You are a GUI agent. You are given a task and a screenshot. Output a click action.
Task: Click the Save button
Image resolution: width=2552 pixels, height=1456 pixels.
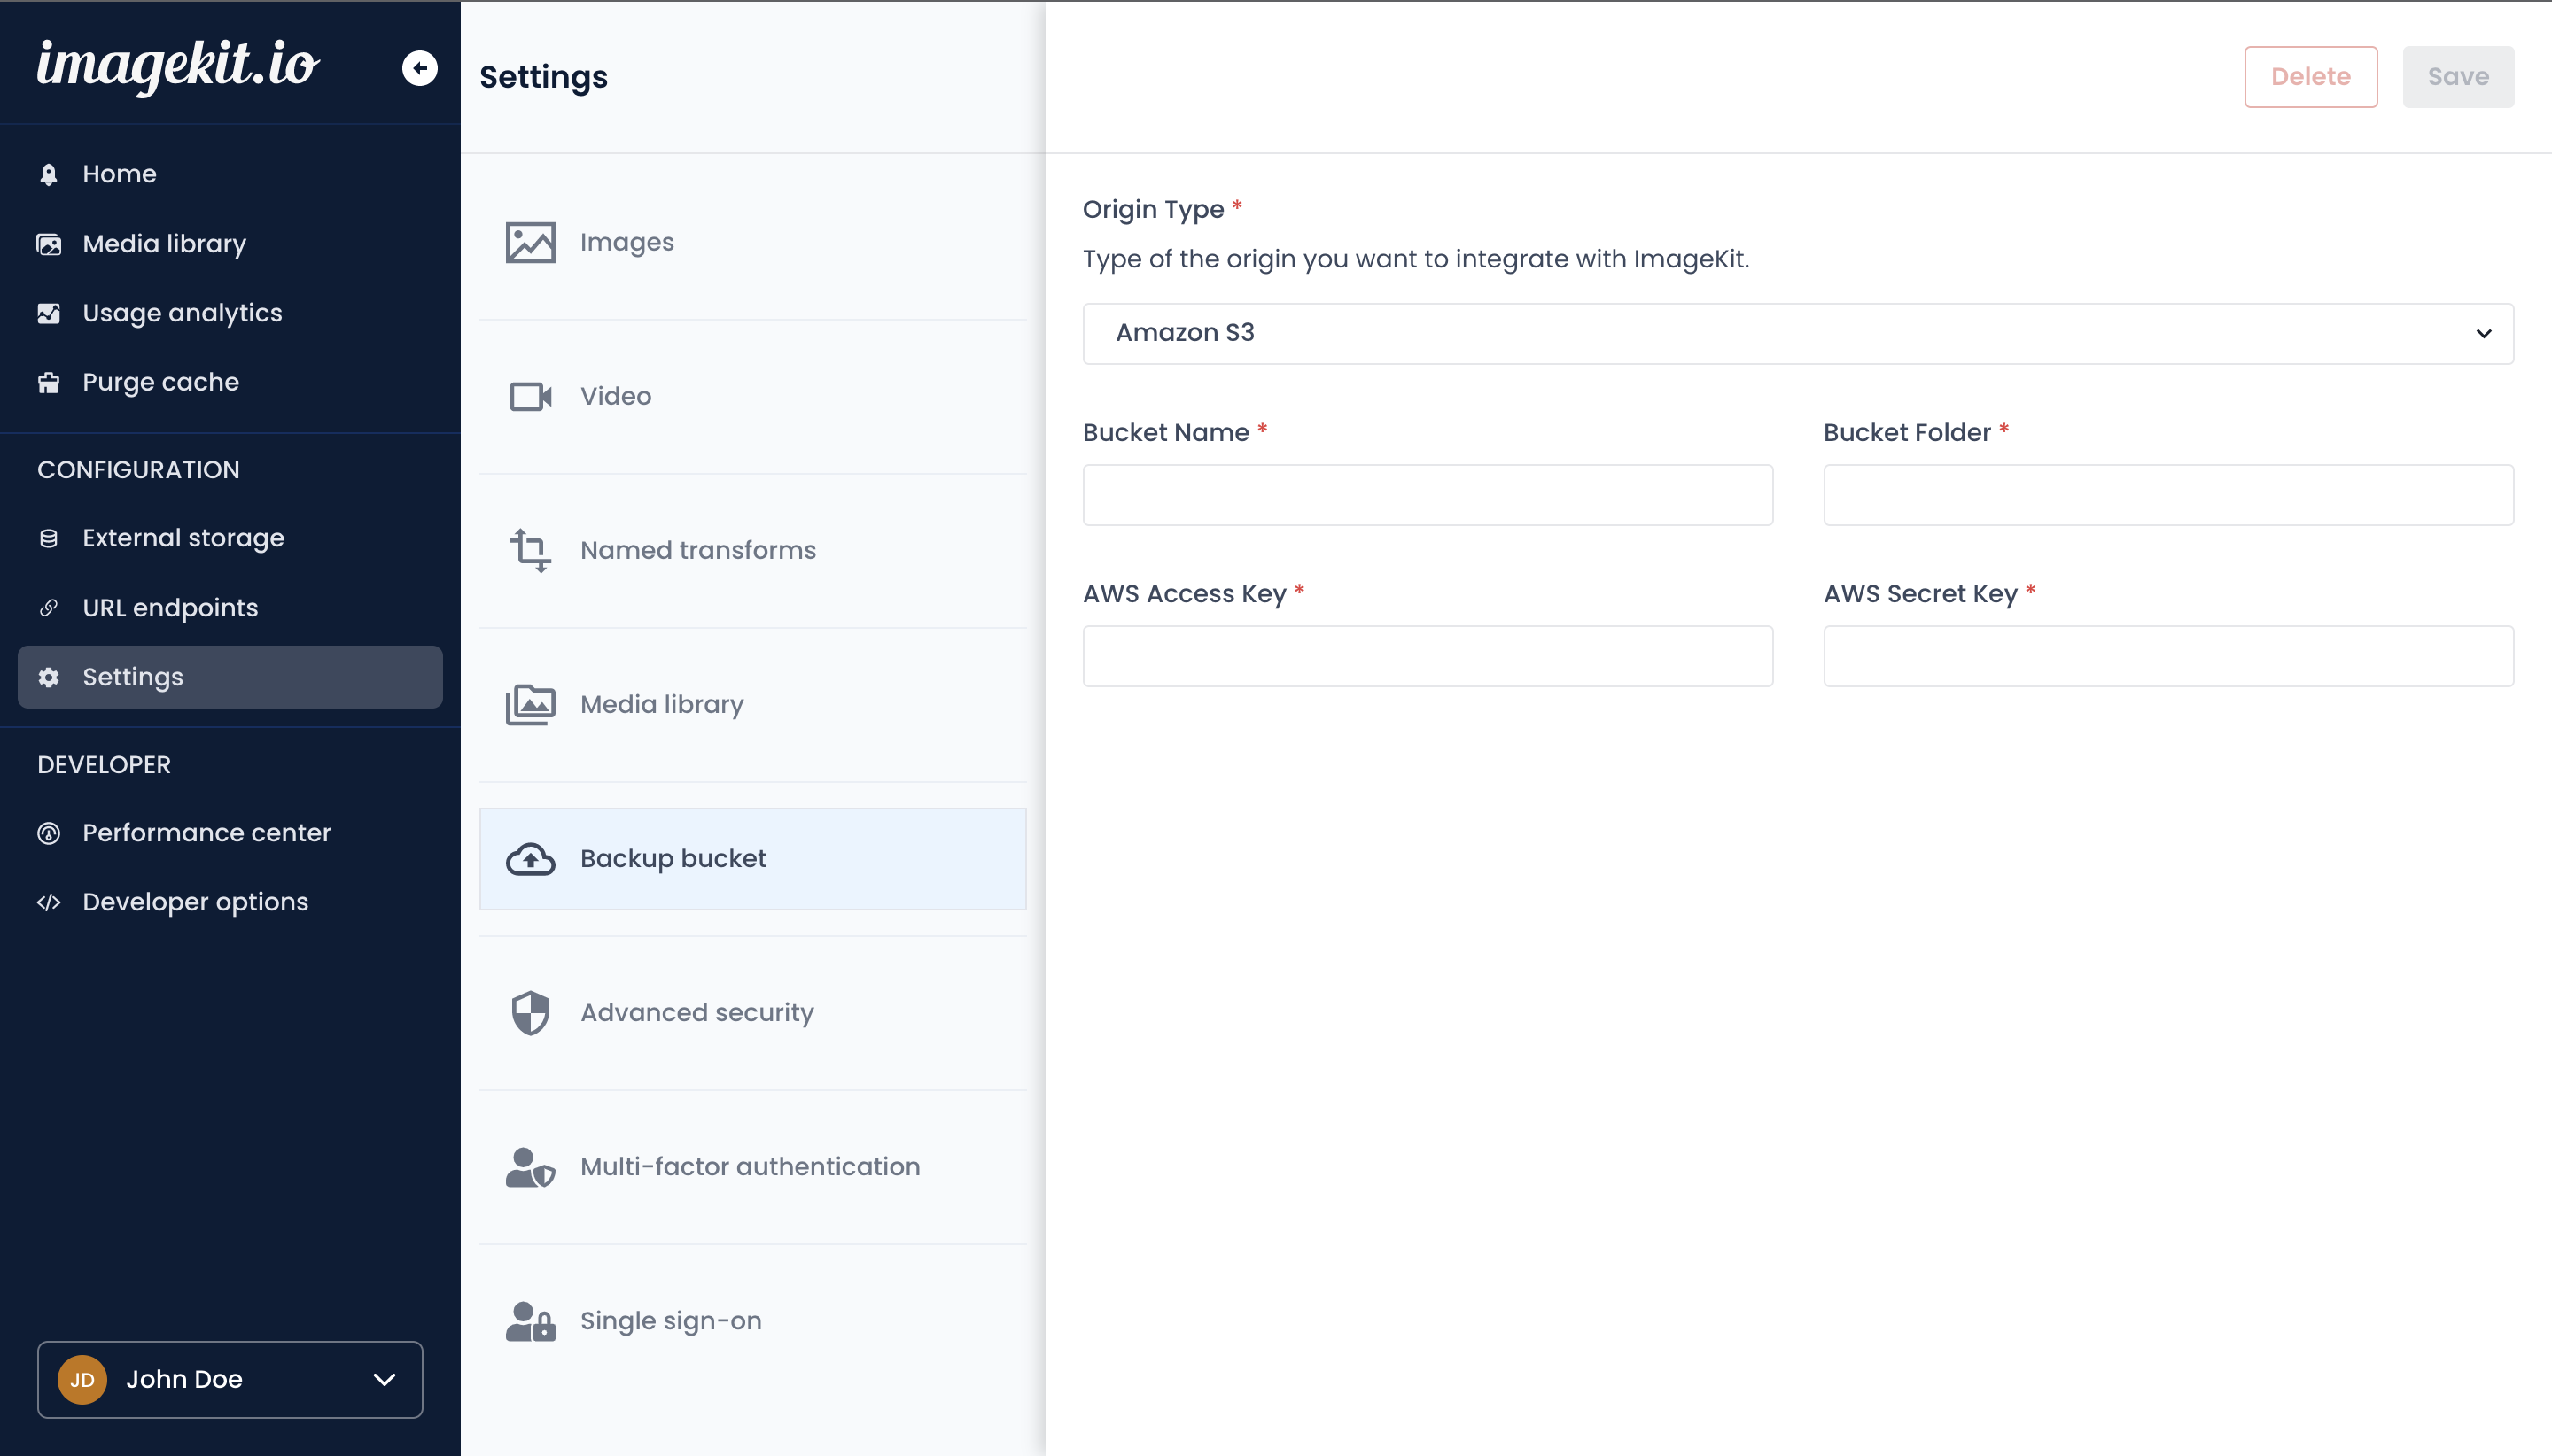click(x=2458, y=77)
